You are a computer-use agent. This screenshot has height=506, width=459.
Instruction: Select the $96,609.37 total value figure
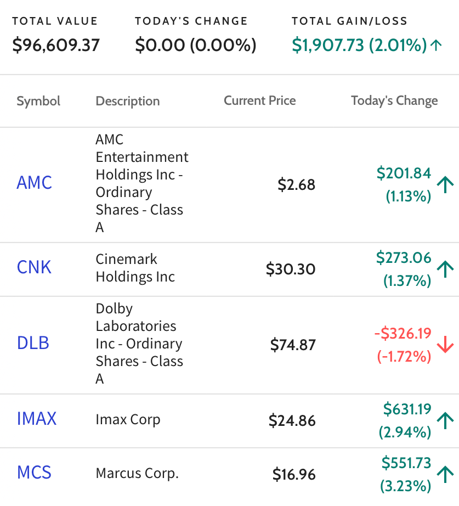[x=56, y=45]
